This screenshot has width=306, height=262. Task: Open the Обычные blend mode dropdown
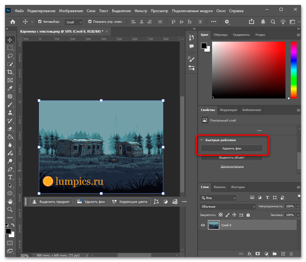[228, 206]
